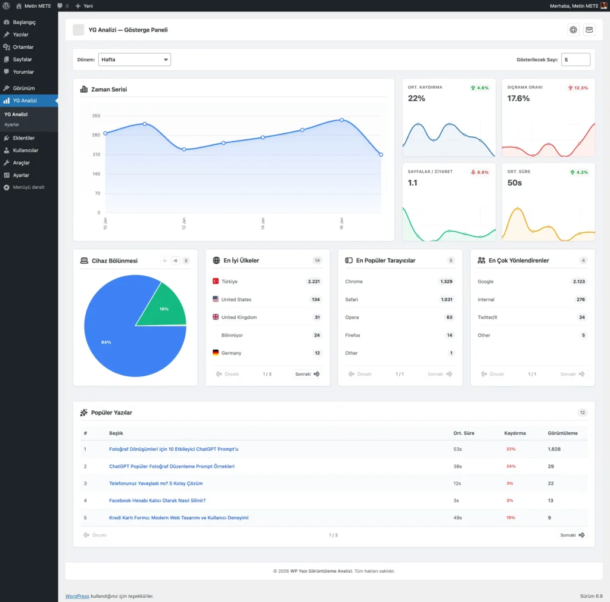Go to Yazılar in the sidebar

click(x=20, y=35)
